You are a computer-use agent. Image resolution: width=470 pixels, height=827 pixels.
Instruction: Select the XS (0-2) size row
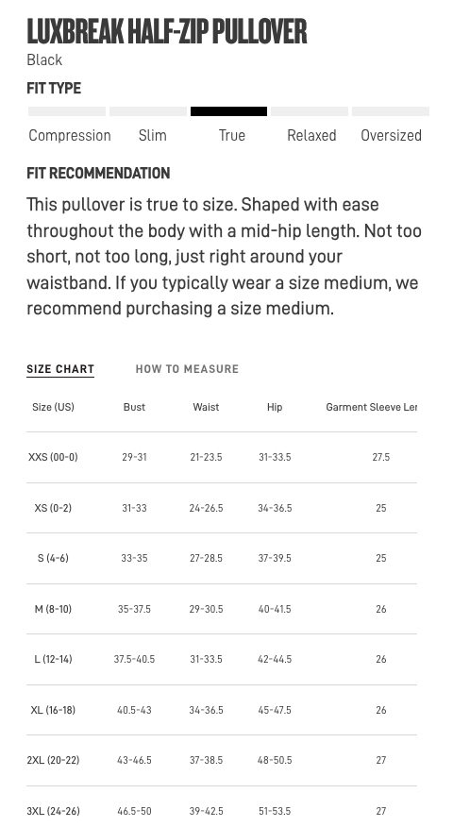pos(222,508)
